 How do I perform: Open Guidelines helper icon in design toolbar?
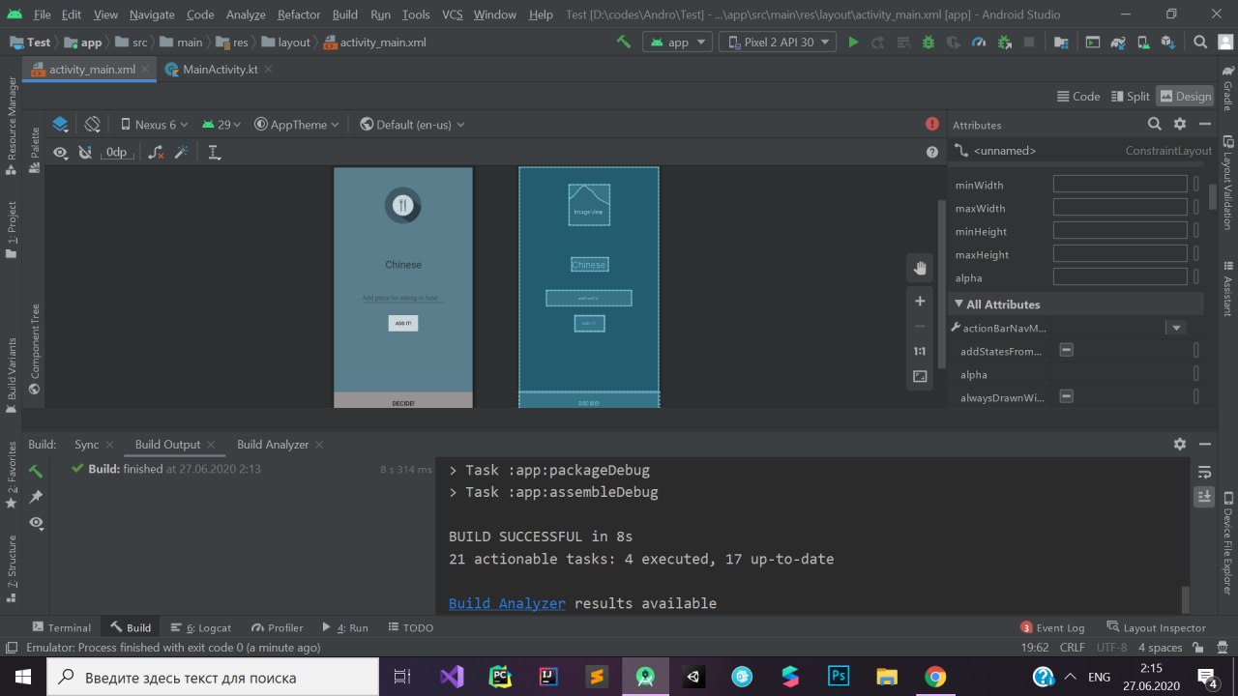point(215,153)
